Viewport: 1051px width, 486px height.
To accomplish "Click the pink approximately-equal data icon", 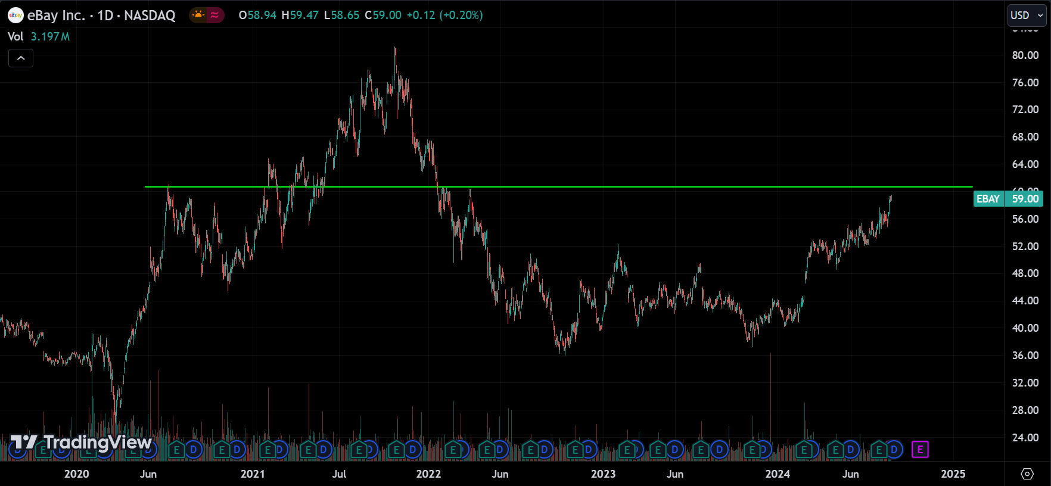I will pos(214,15).
